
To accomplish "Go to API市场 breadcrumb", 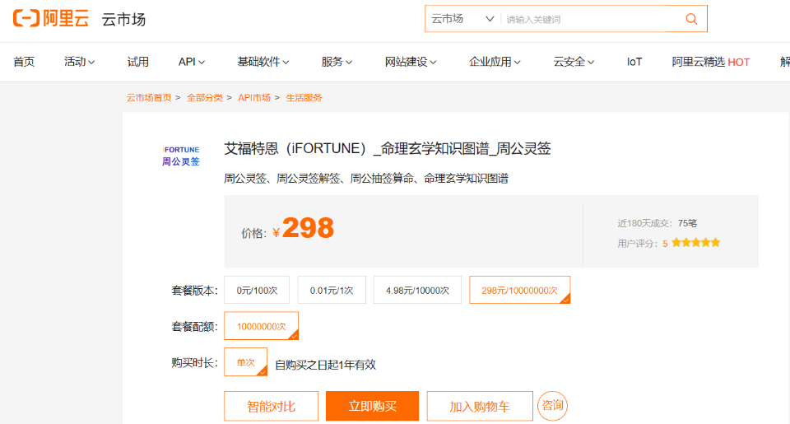I will pyautogui.click(x=254, y=98).
